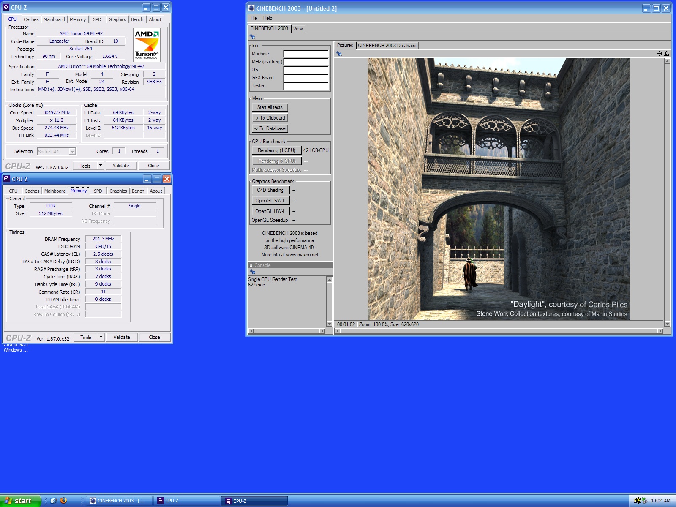Open CINEBENCH 2003 Database tab
676x507 pixels.
387,46
